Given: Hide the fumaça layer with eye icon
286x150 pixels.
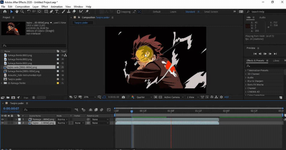Looking at the screenshot, I should tap(2, 119).
